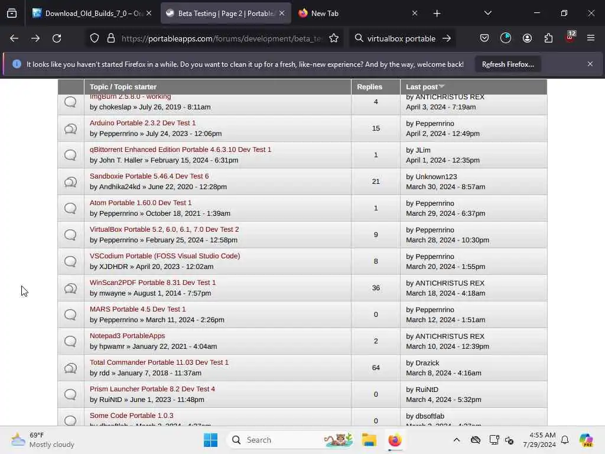
Task: Click the Refresh Firefox button
Action: (508, 64)
